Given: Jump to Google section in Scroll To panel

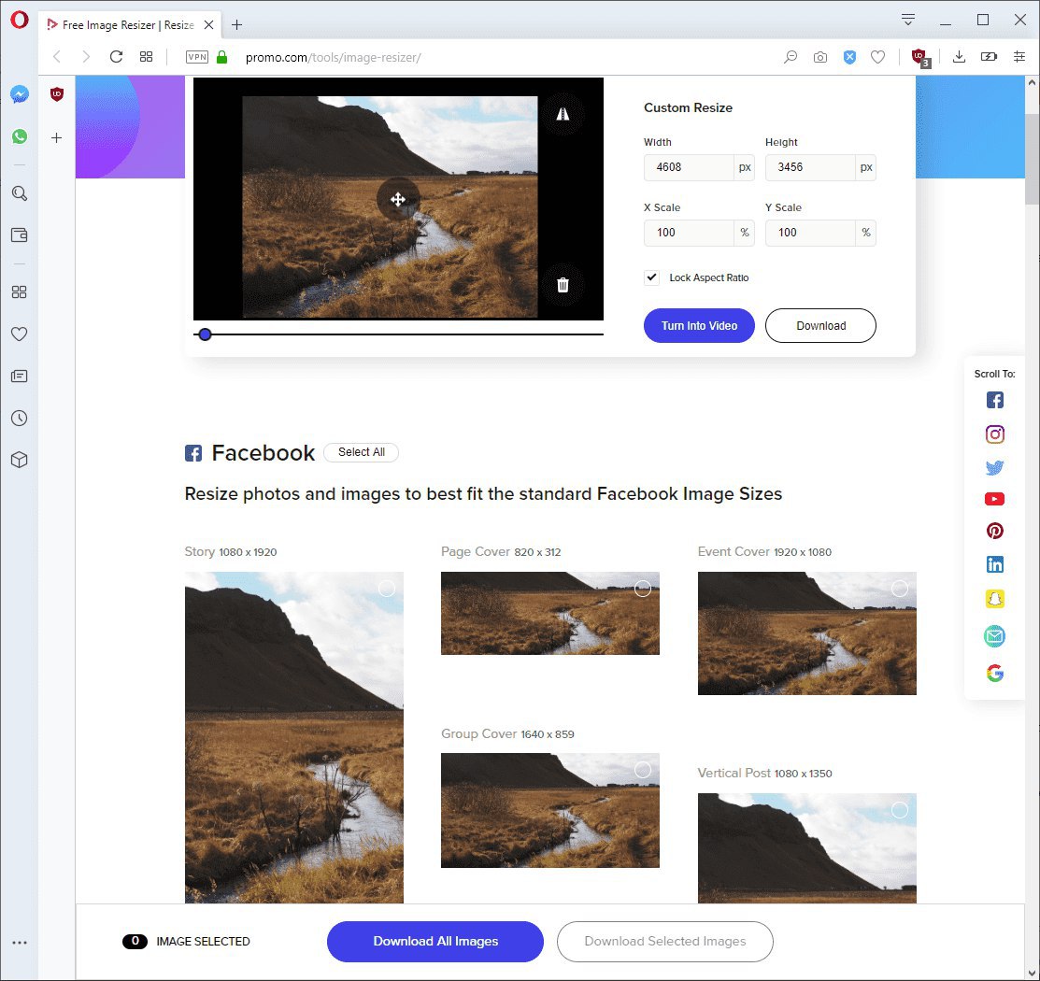Looking at the screenshot, I should pyautogui.click(x=994, y=674).
